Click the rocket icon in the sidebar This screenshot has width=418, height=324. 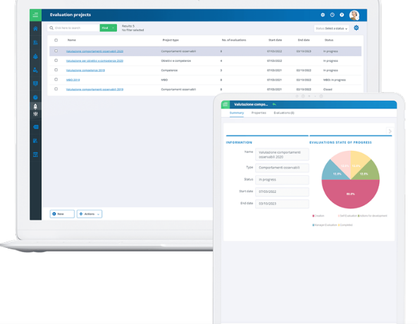[35, 106]
